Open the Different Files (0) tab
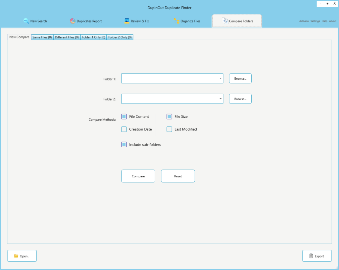 (x=67, y=37)
